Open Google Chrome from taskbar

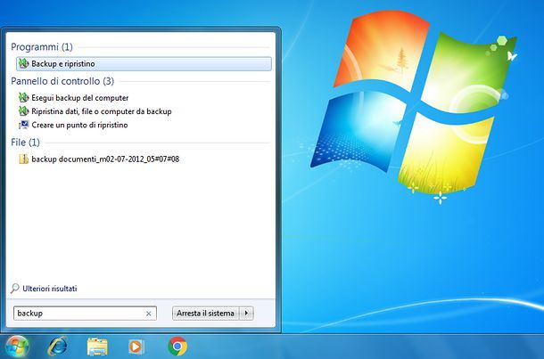tap(177, 347)
